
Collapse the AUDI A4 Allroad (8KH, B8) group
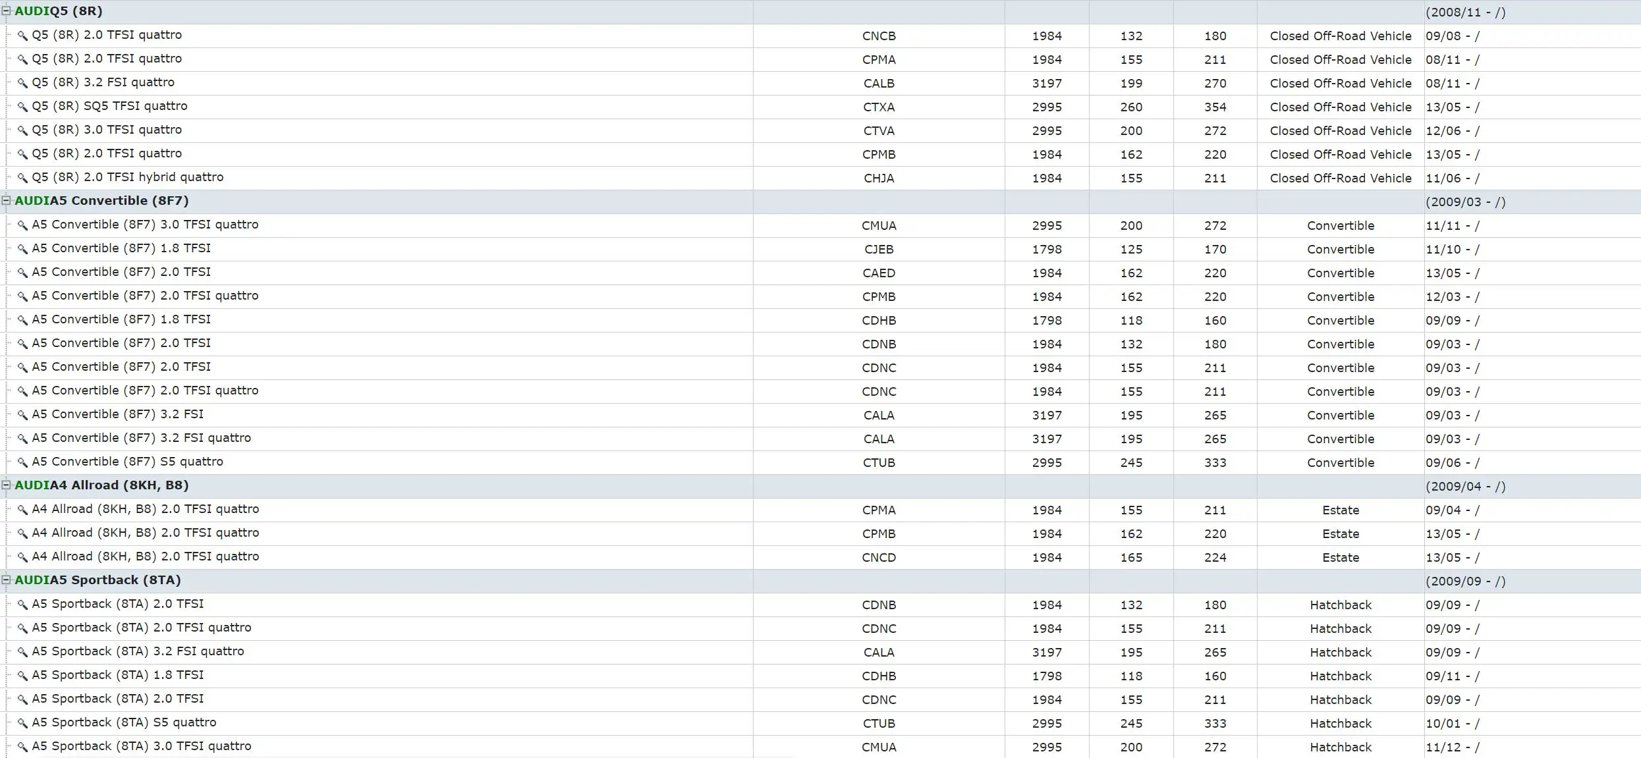point(6,485)
